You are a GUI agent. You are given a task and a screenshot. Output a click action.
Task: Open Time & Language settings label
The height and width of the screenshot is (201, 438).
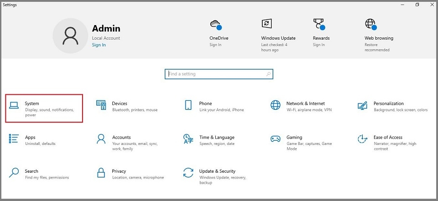(x=217, y=137)
